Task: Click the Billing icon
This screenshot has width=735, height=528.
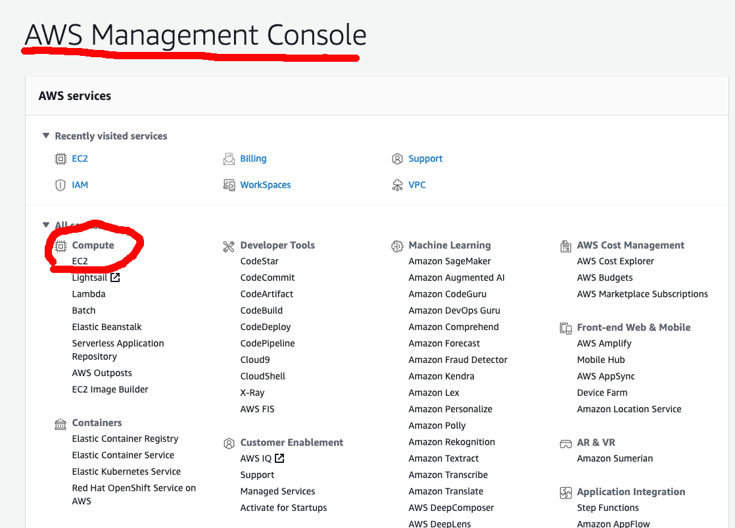Action: coord(229,158)
